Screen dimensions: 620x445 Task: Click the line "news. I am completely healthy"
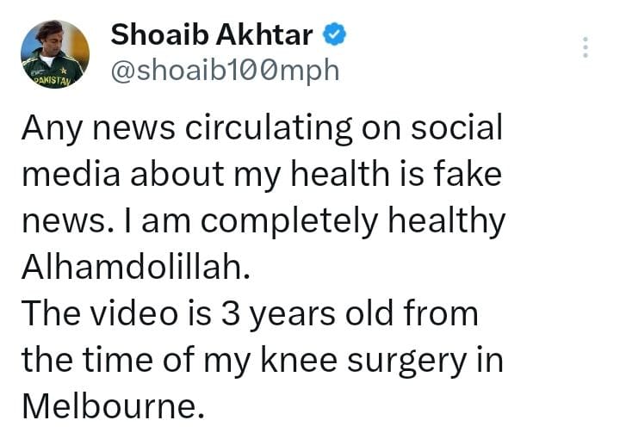click(263, 221)
